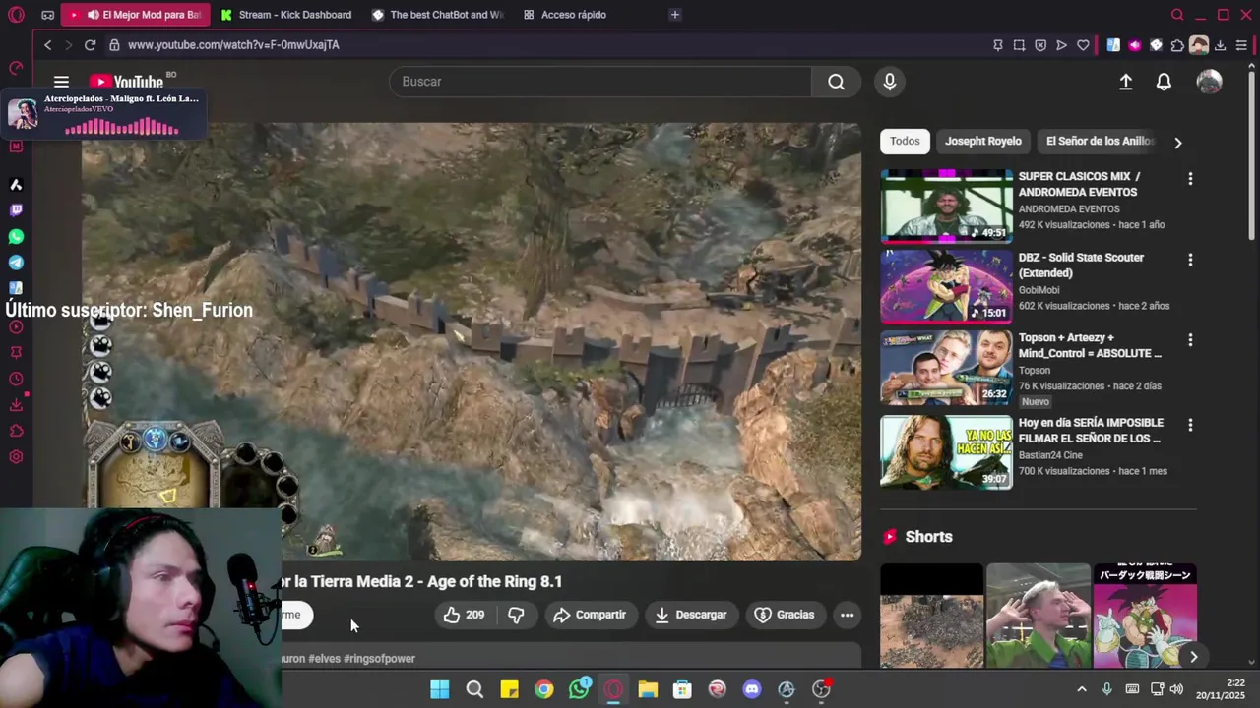Select the Todos filter chip

[x=905, y=141]
